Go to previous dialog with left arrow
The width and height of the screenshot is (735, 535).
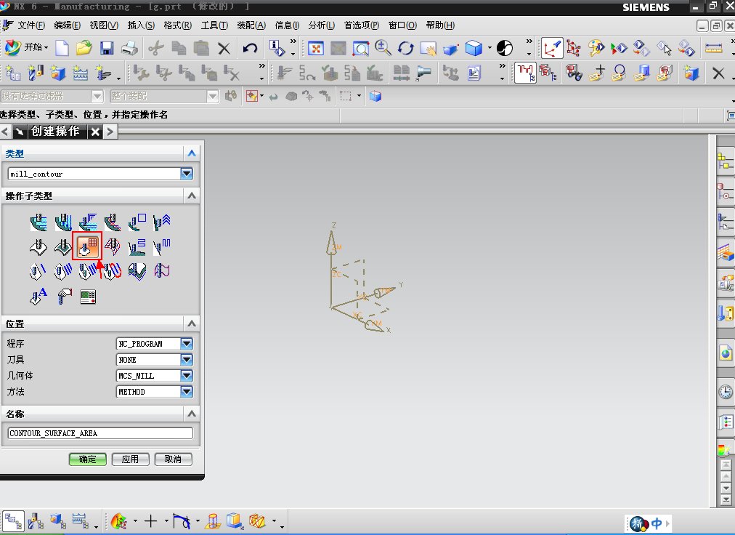tap(5, 132)
